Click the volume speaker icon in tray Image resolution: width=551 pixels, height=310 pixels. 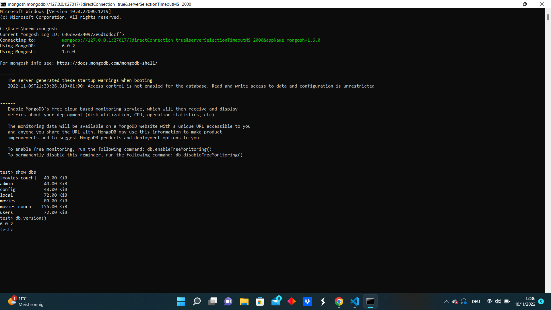point(498,301)
